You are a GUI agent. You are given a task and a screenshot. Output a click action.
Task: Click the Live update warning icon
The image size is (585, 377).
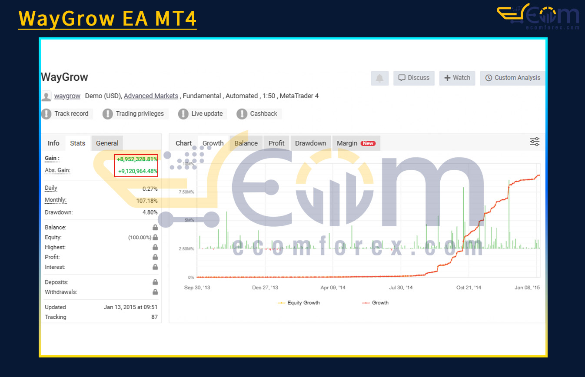point(183,114)
